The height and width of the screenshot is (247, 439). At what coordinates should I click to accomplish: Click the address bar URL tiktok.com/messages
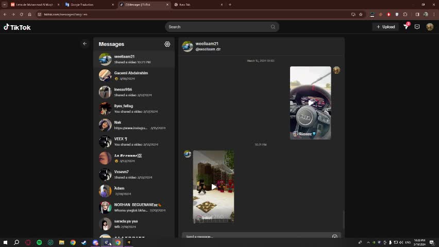[65, 14]
